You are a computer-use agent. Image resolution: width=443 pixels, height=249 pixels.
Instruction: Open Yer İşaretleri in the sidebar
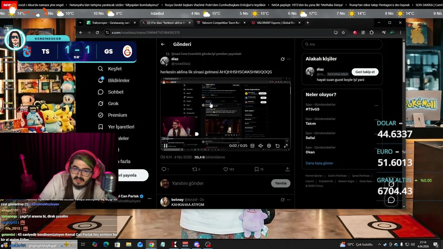(x=116, y=127)
